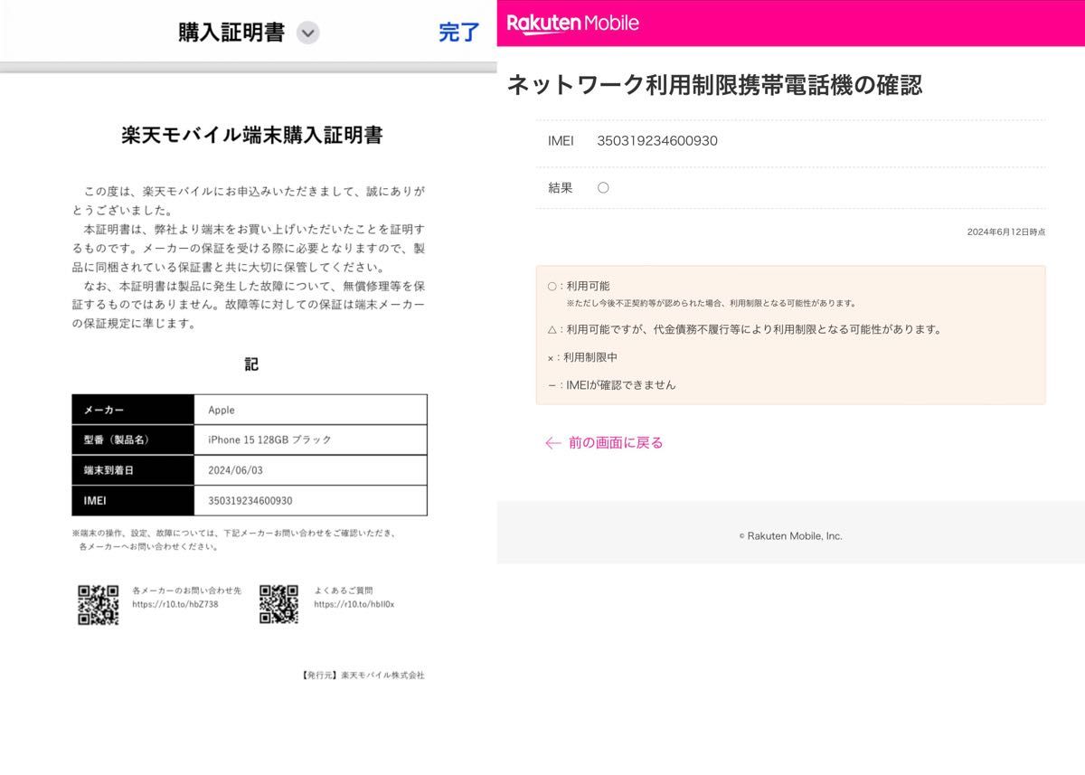Click the 結果 label
The width and height of the screenshot is (1085, 775).
pyautogui.click(x=561, y=188)
